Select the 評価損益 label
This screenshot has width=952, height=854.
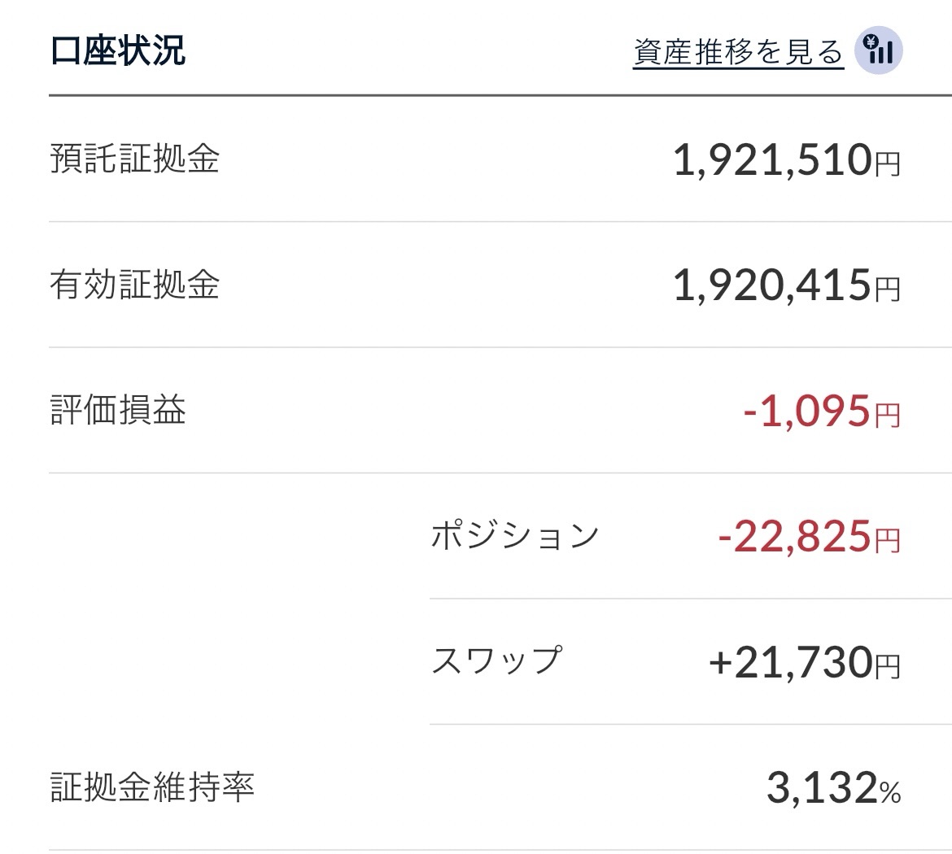(x=118, y=410)
